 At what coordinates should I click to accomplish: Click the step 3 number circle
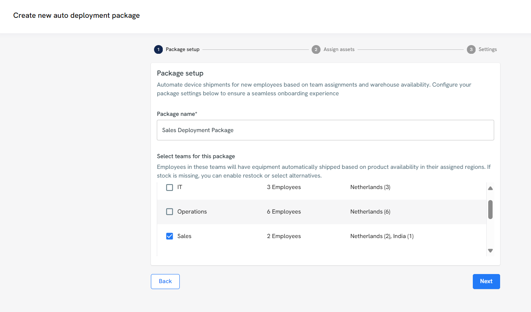point(471,49)
